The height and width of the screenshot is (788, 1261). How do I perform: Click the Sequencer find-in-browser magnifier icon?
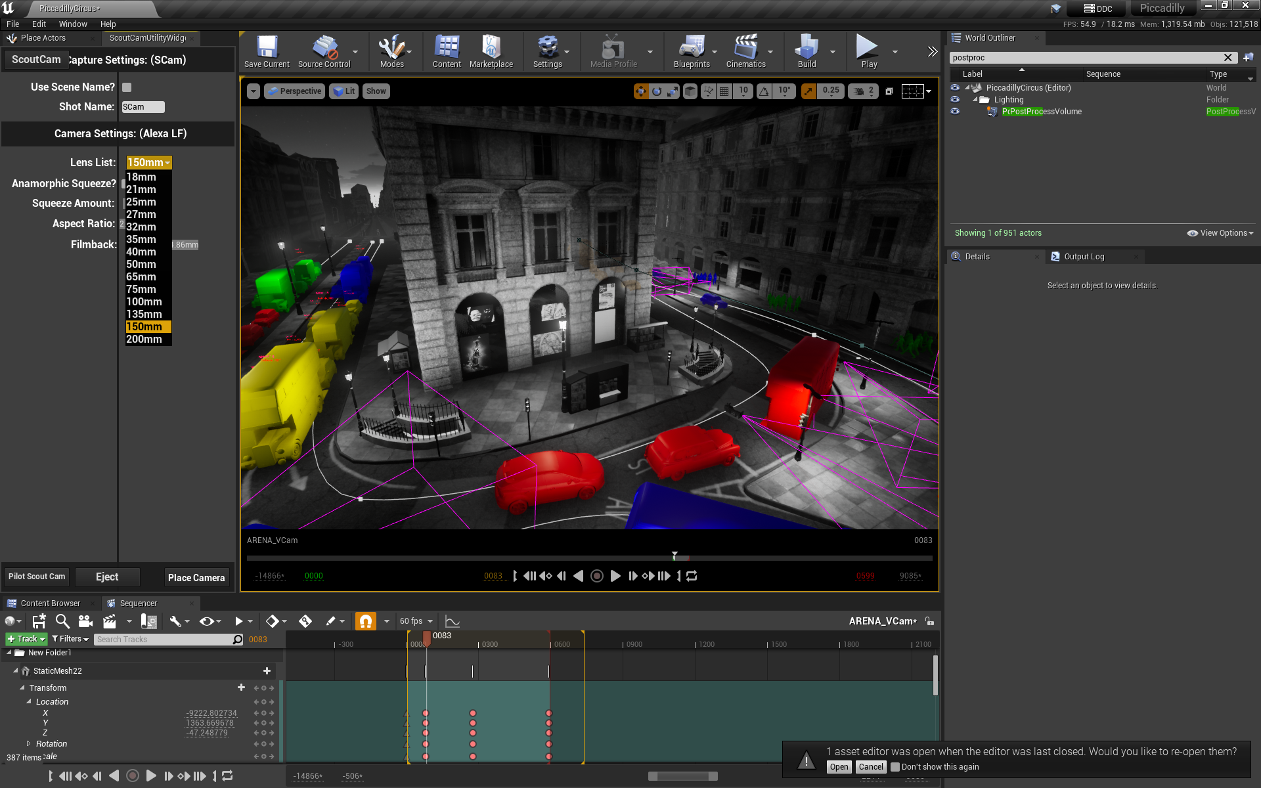(62, 621)
